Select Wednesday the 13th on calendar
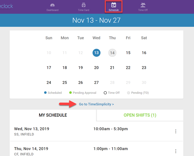The image size is (194, 156). point(96,53)
